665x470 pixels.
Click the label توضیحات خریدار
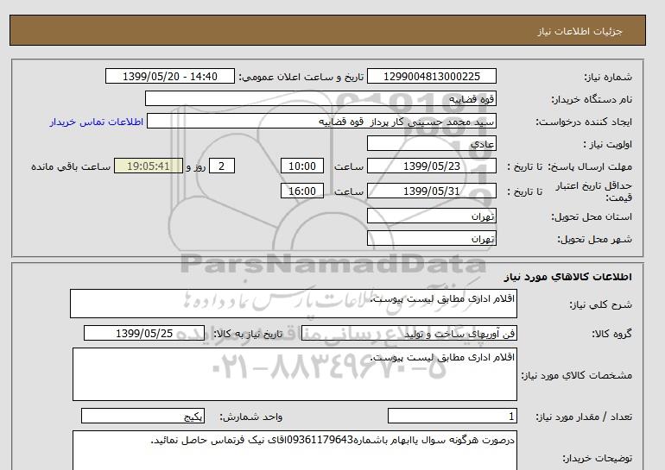597,458
